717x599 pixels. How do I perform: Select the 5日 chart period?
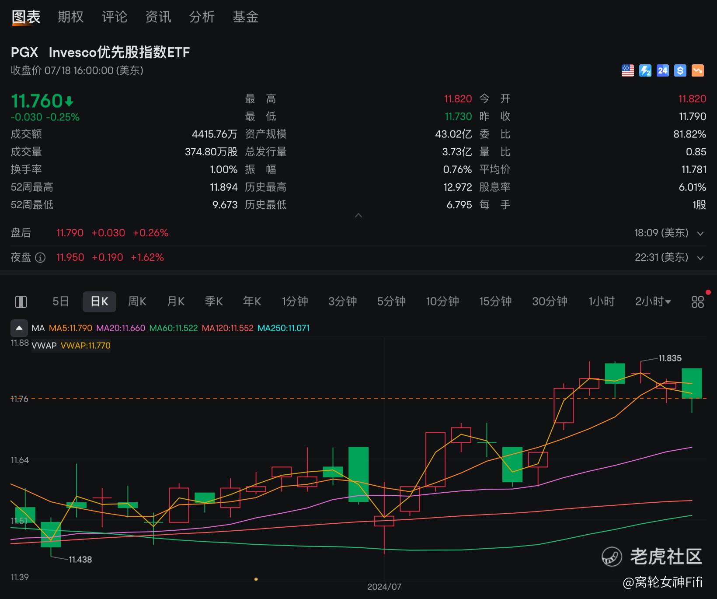point(61,301)
